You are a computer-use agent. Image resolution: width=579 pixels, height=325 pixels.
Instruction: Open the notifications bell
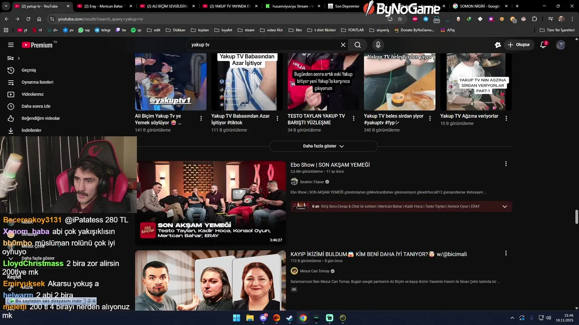click(x=543, y=45)
